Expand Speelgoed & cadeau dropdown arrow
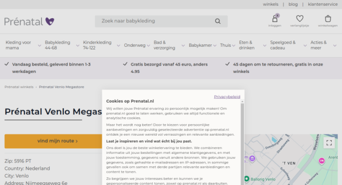The height and width of the screenshot is (185, 342). [x=305, y=45]
